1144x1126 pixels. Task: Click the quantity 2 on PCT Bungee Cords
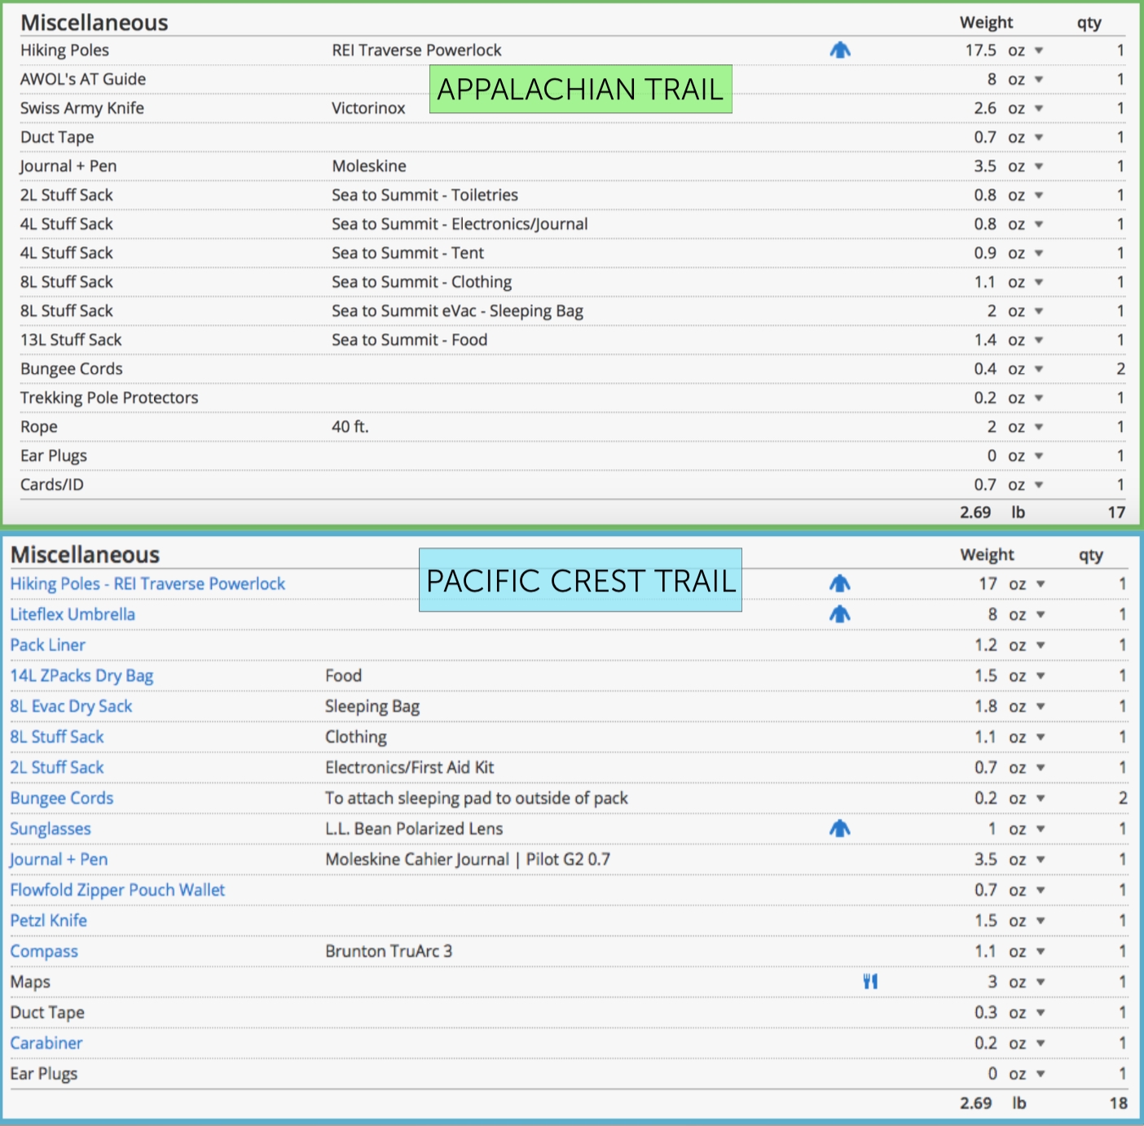coord(1123,798)
